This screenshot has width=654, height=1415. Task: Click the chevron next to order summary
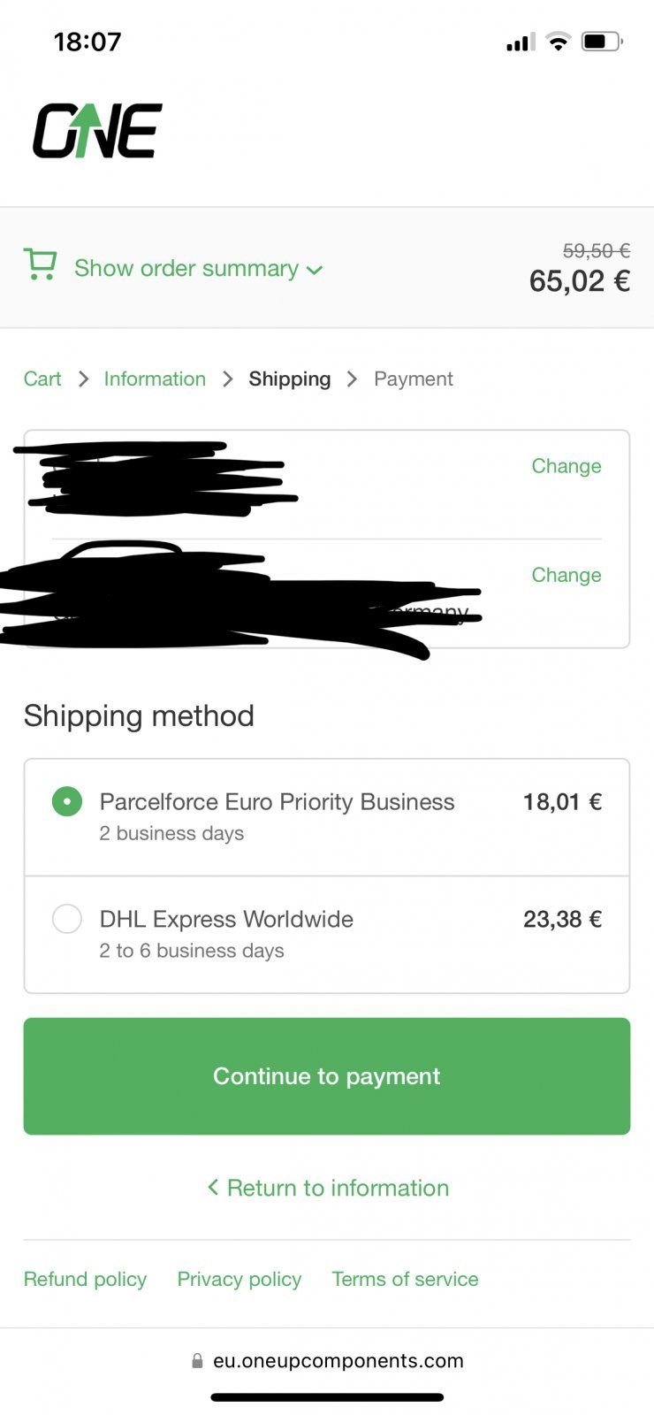pos(315,270)
